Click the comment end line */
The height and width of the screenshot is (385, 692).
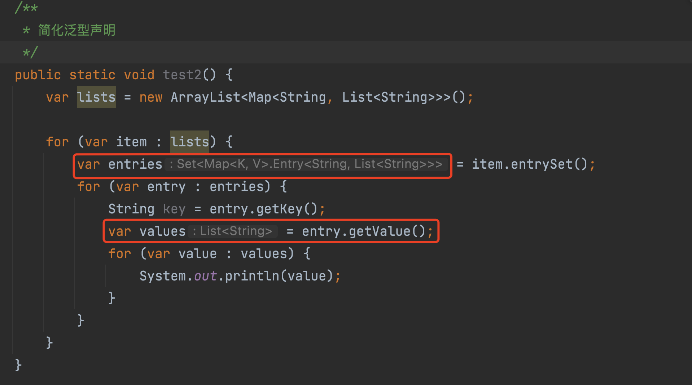tap(30, 53)
